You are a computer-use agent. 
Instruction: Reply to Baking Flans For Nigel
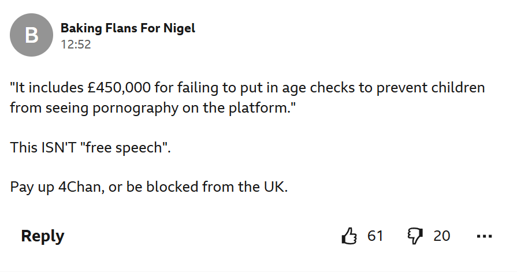click(43, 236)
